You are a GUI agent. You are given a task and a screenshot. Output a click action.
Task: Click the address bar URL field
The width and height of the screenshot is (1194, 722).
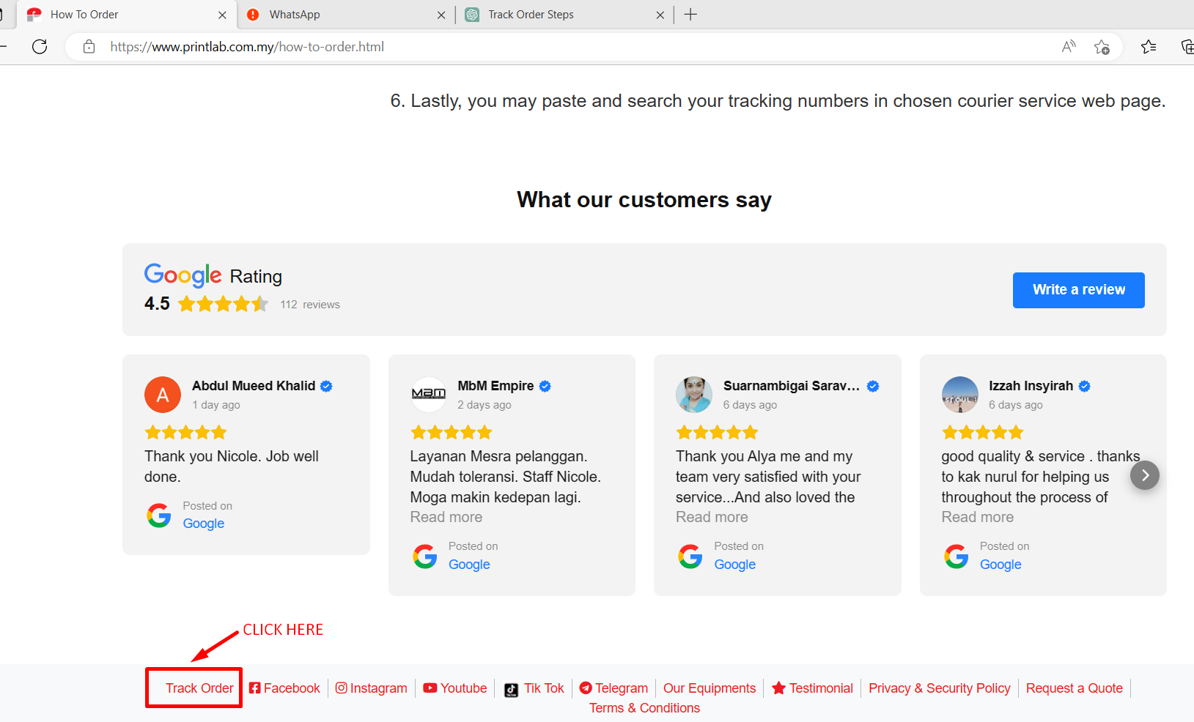513,47
